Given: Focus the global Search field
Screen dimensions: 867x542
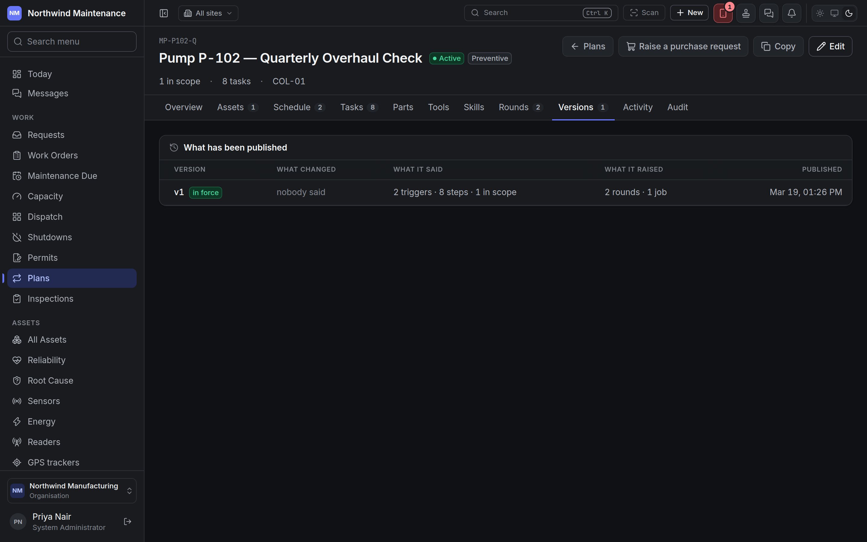Looking at the screenshot, I should click(541, 13).
